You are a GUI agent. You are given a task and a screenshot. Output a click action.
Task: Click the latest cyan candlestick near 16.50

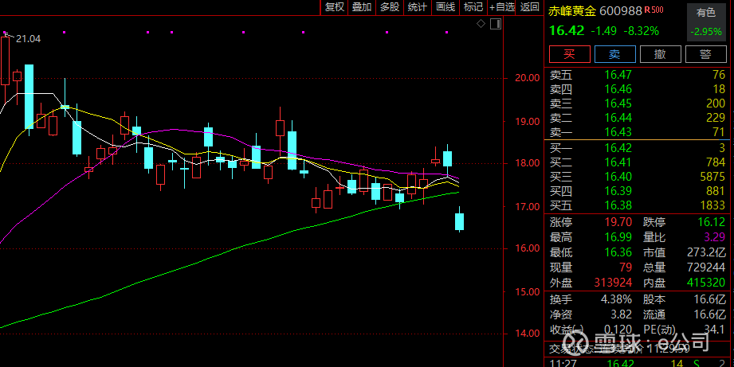pos(460,221)
